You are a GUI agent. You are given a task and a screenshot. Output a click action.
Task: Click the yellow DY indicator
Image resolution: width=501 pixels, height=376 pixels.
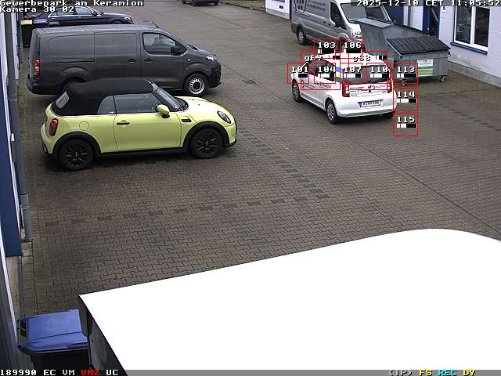(x=468, y=372)
